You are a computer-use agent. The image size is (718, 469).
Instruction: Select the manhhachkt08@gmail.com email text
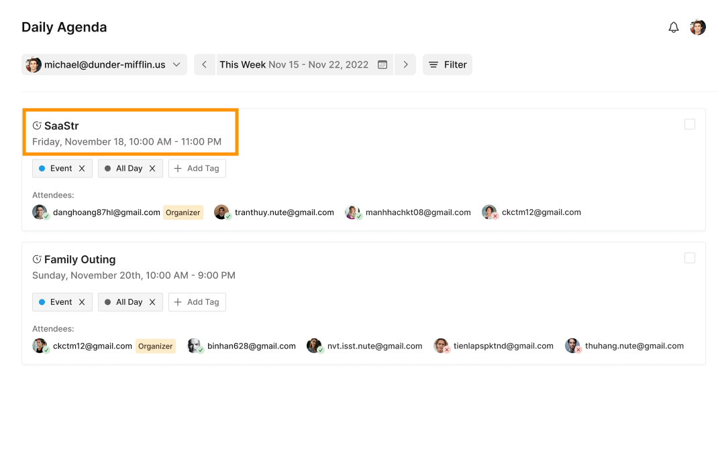click(x=418, y=212)
